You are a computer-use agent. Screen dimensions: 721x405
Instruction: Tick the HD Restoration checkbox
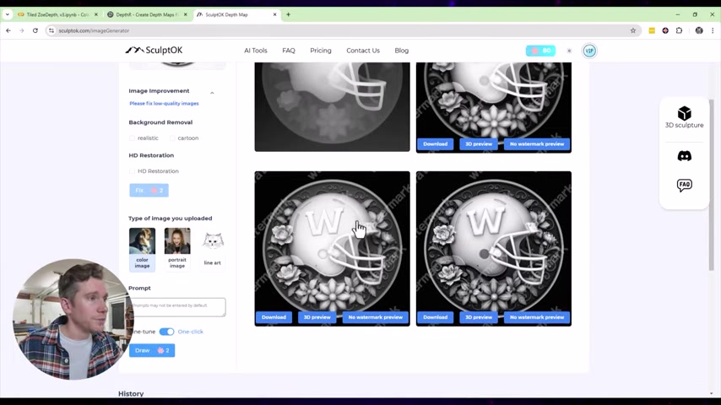(x=133, y=171)
